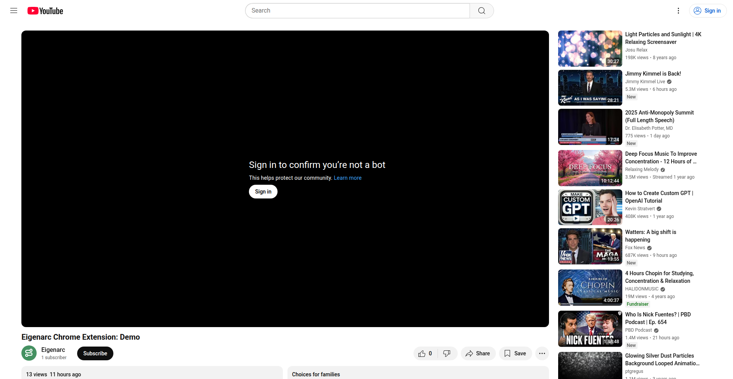The width and height of the screenshot is (733, 379).
Task: Click title How to Create Custom GPT
Action: pyautogui.click(x=659, y=197)
